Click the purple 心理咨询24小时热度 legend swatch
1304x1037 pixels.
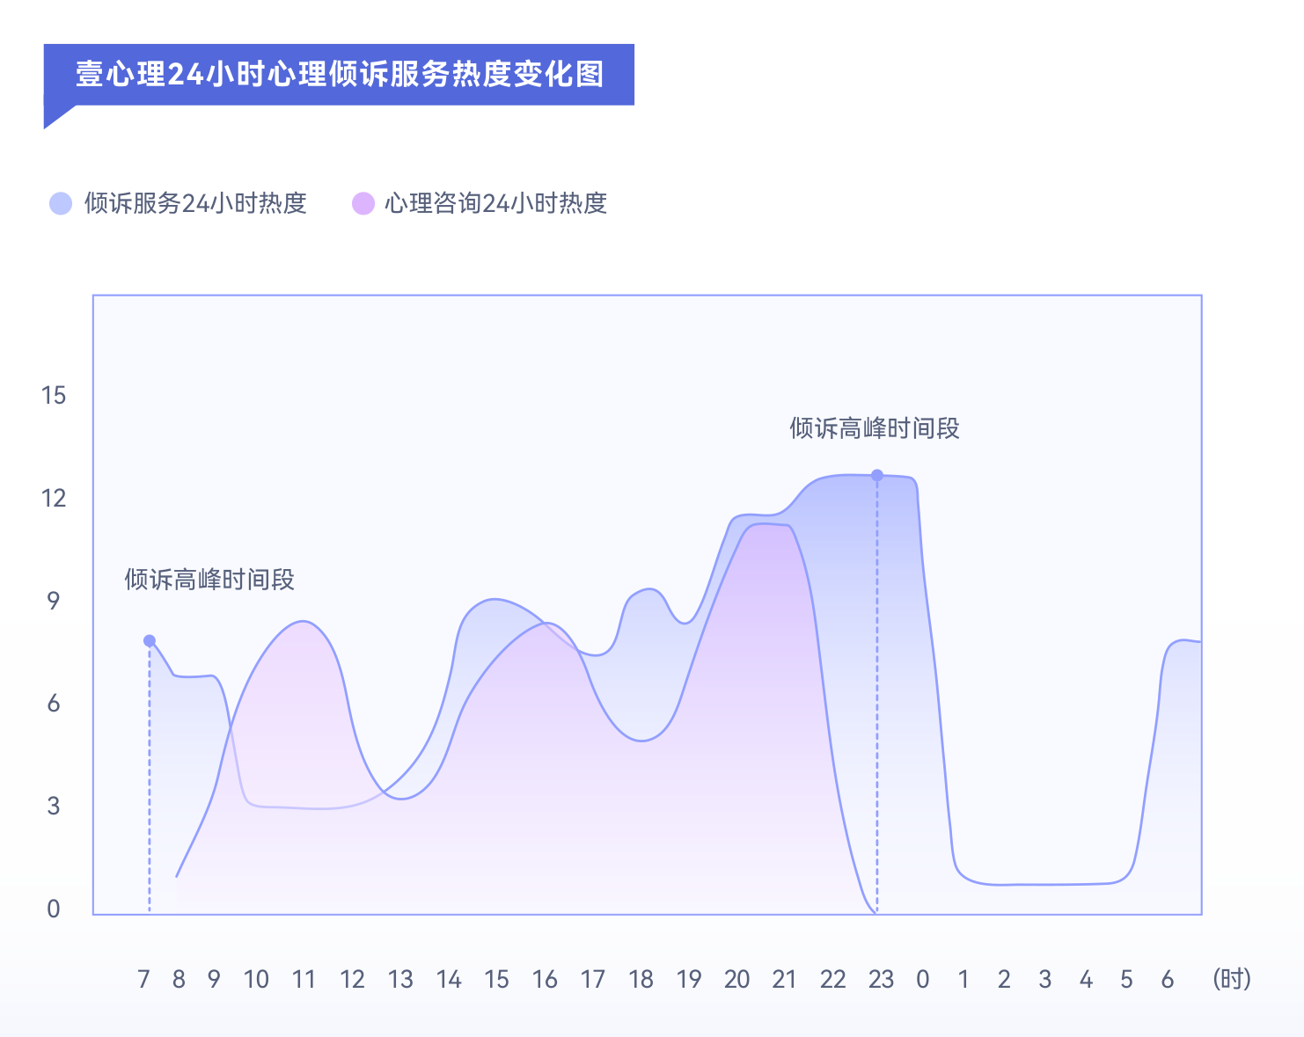click(363, 204)
